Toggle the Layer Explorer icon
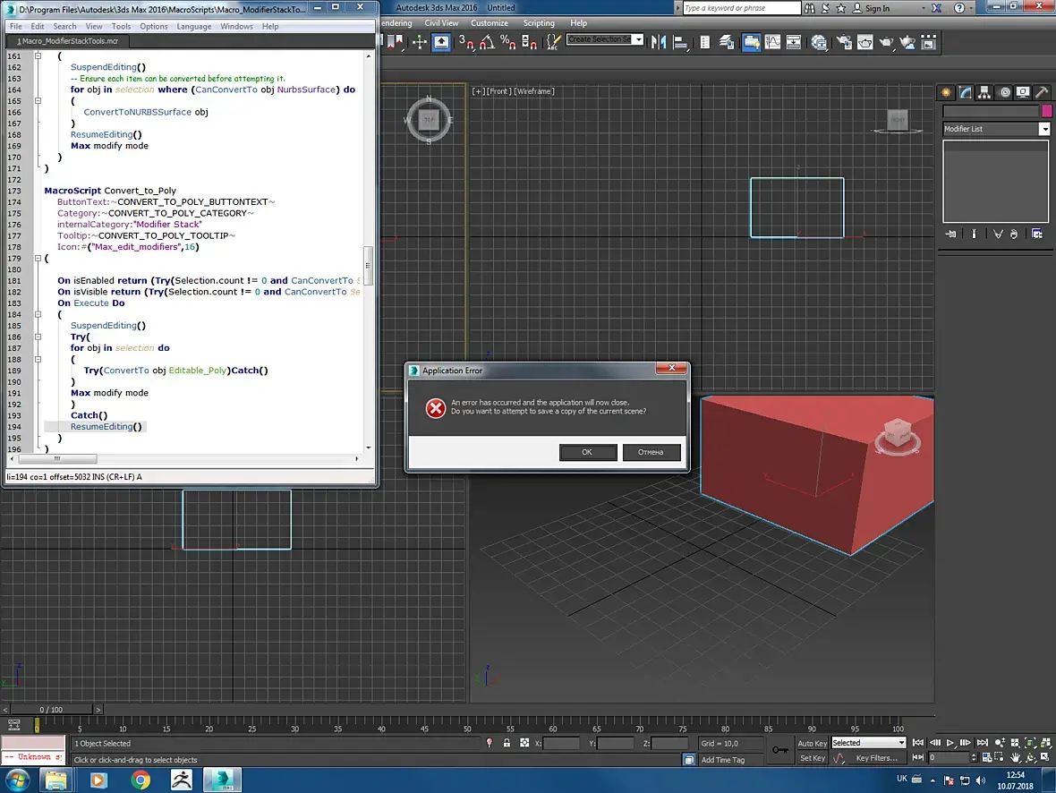The image size is (1056, 793). 726,42
